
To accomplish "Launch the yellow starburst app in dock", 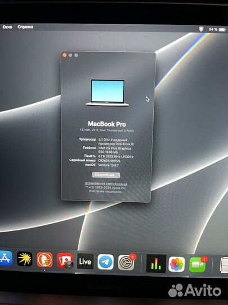I will point(24,259).
